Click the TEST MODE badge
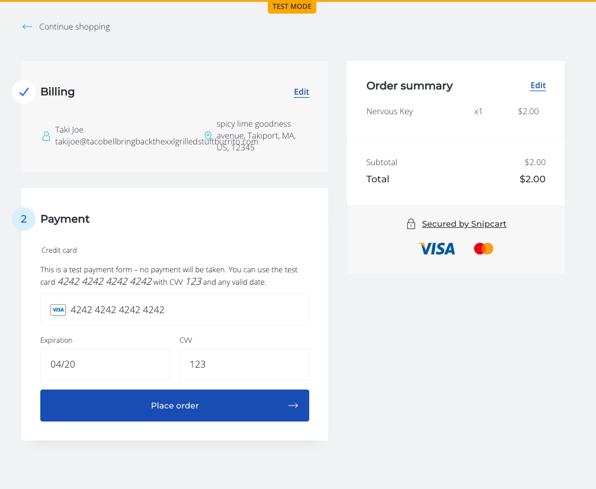Image resolution: width=596 pixels, height=489 pixels. pyautogui.click(x=292, y=7)
